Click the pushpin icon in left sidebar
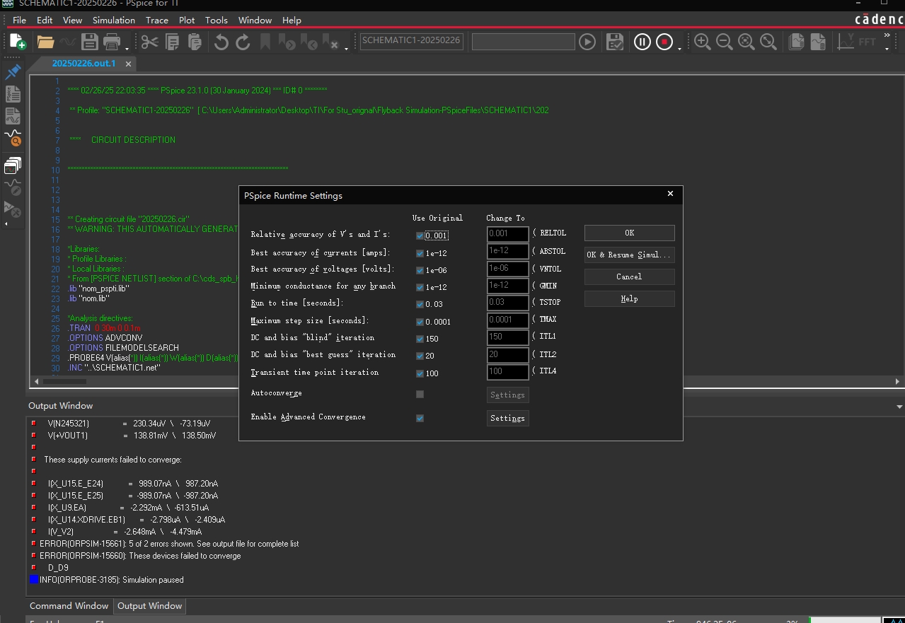The width and height of the screenshot is (905, 623). click(x=13, y=72)
